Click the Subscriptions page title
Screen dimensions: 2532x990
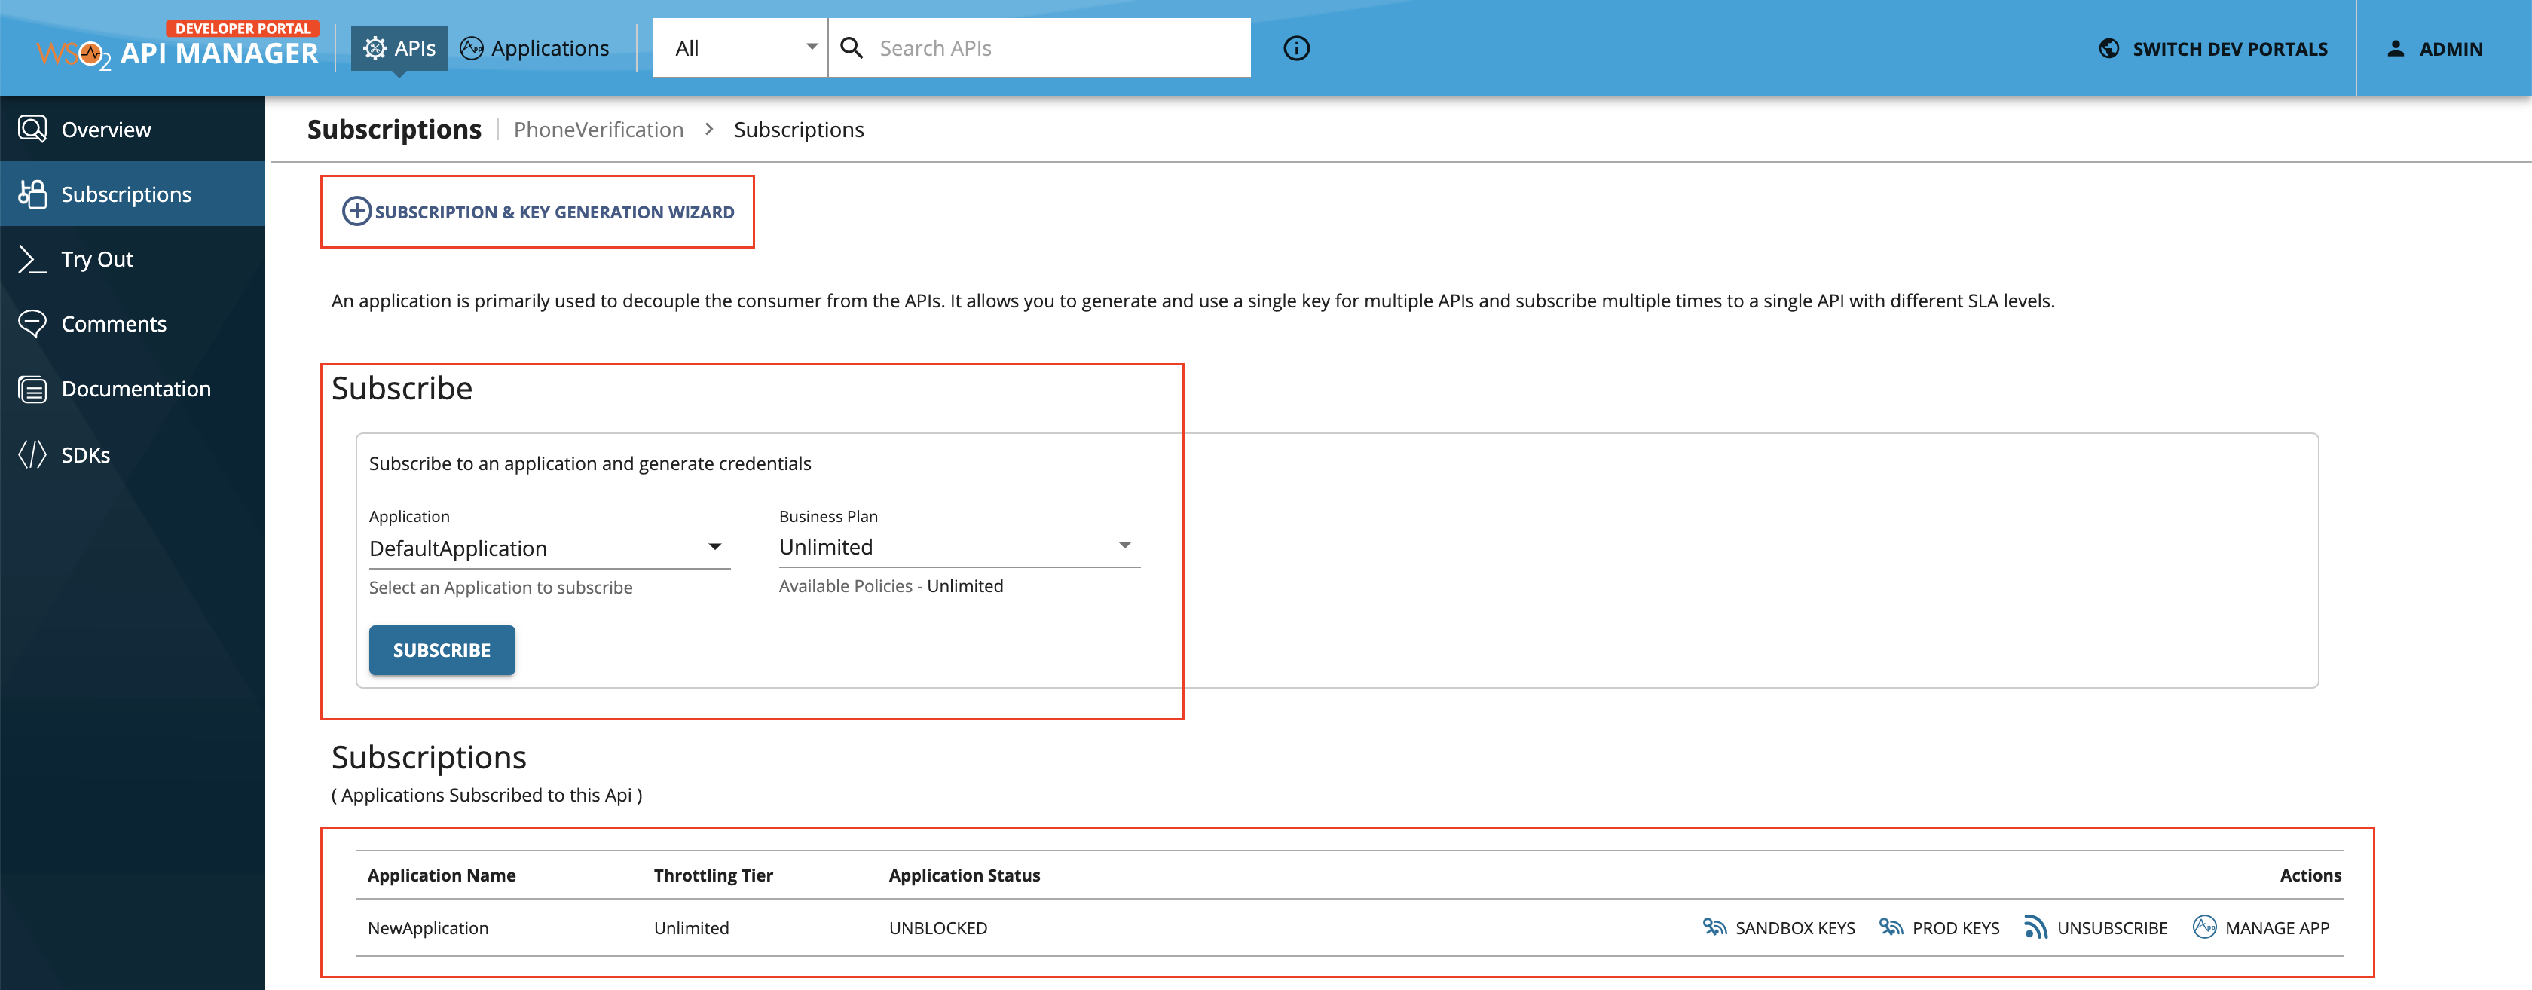point(394,129)
